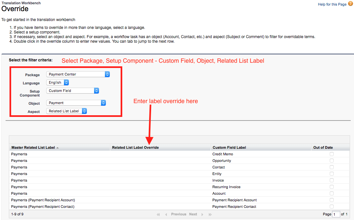Toggle Out of Date checkbox for Entity

tap(331, 174)
